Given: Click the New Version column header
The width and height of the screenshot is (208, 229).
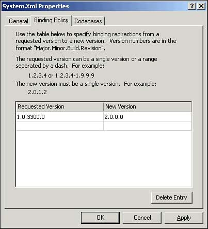Looking at the screenshot, I should [147, 106].
